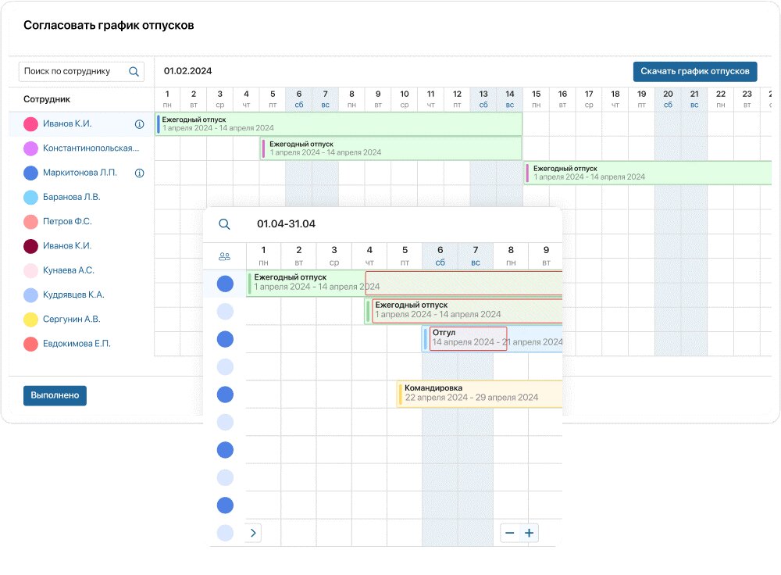Click the Сотрудник column header
The width and height of the screenshot is (781, 575).
pyautogui.click(x=47, y=100)
